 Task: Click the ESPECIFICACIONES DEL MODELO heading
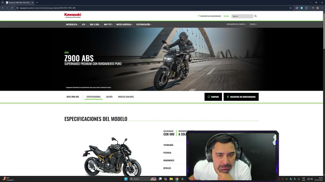(x=96, y=119)
